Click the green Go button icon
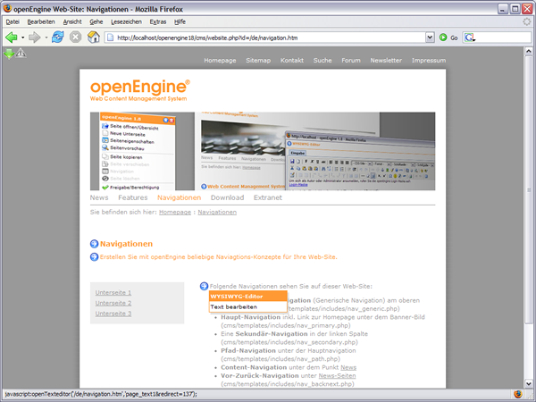Screen dimensions: 536x402 [x=443, y=38]
